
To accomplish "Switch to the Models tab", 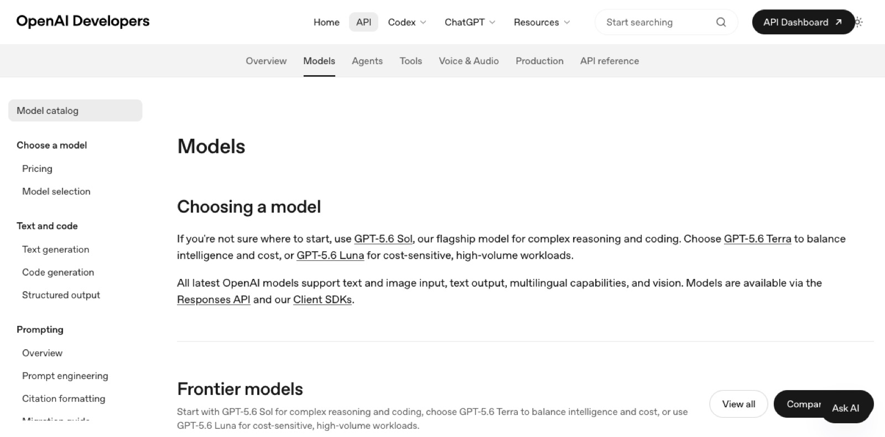I will 319,61.
